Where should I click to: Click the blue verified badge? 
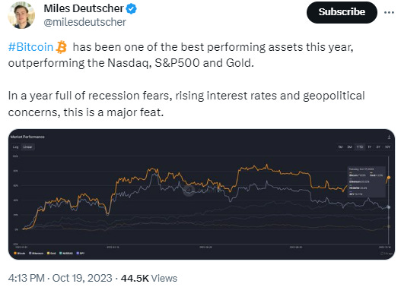[x=132, y=9]
